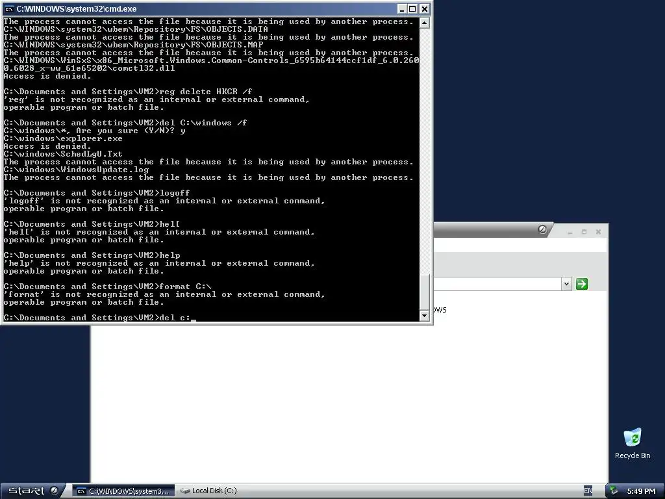Screen dimensions: 665x499
Task: Maximize the cmd.exe window
Action: (412, 8)
